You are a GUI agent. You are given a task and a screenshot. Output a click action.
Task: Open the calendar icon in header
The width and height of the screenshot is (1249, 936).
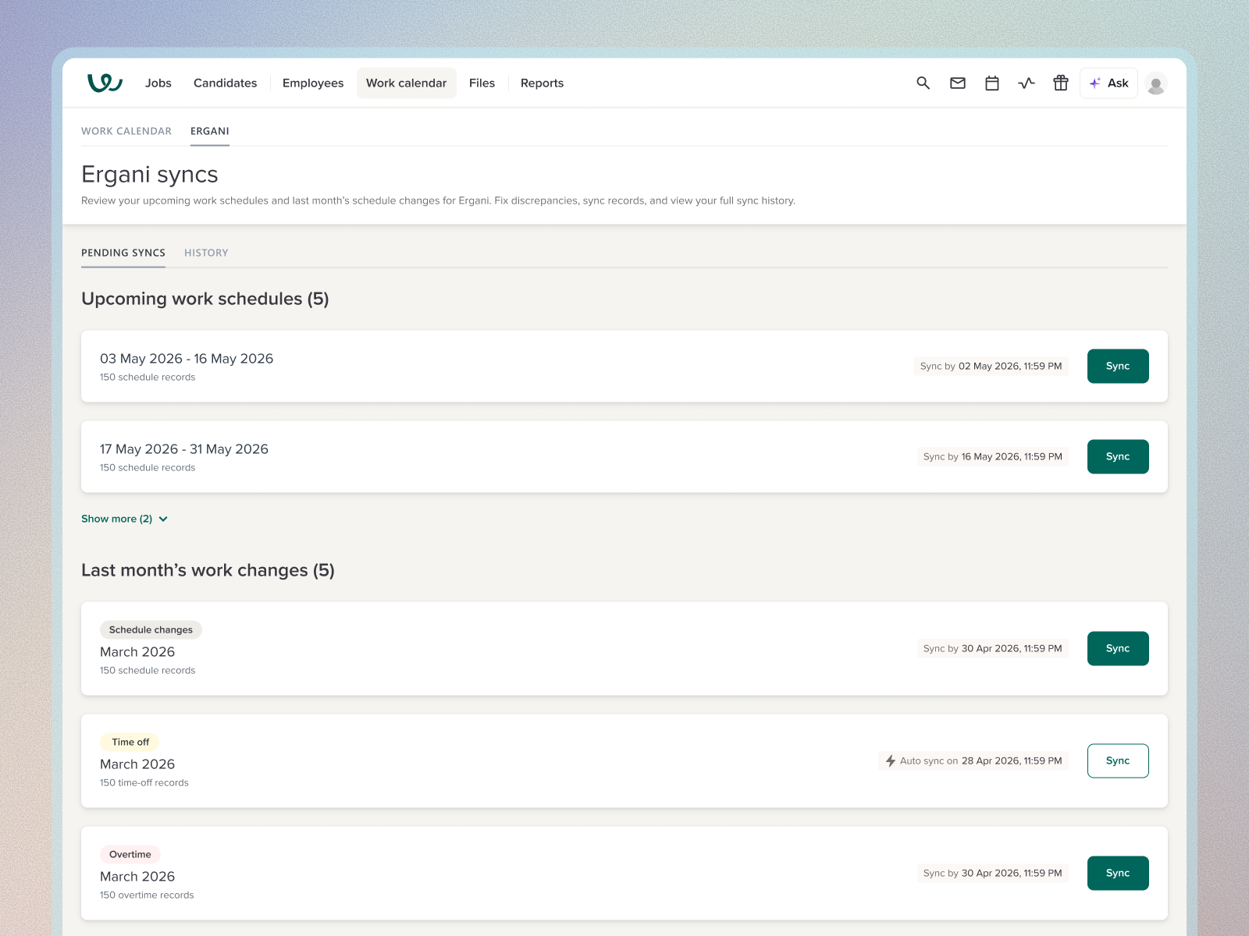click(x=991, y=83)
